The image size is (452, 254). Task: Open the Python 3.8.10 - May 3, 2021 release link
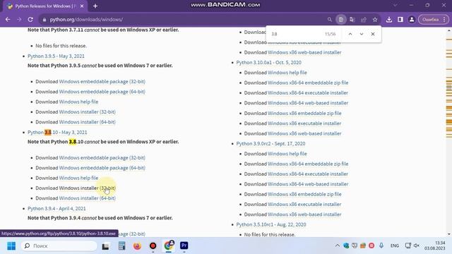(x=57, y=133)
